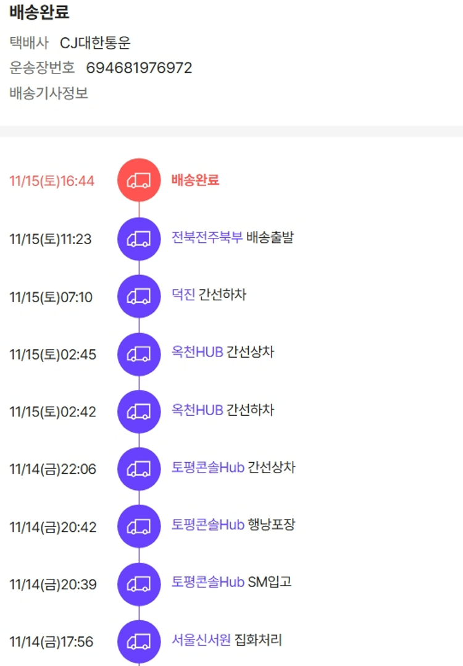The height and width of the screenshot is (666, 463).
Task: Click the red truck icon for 배송완료
Action: pyautogui.click(x=139, y=180)
